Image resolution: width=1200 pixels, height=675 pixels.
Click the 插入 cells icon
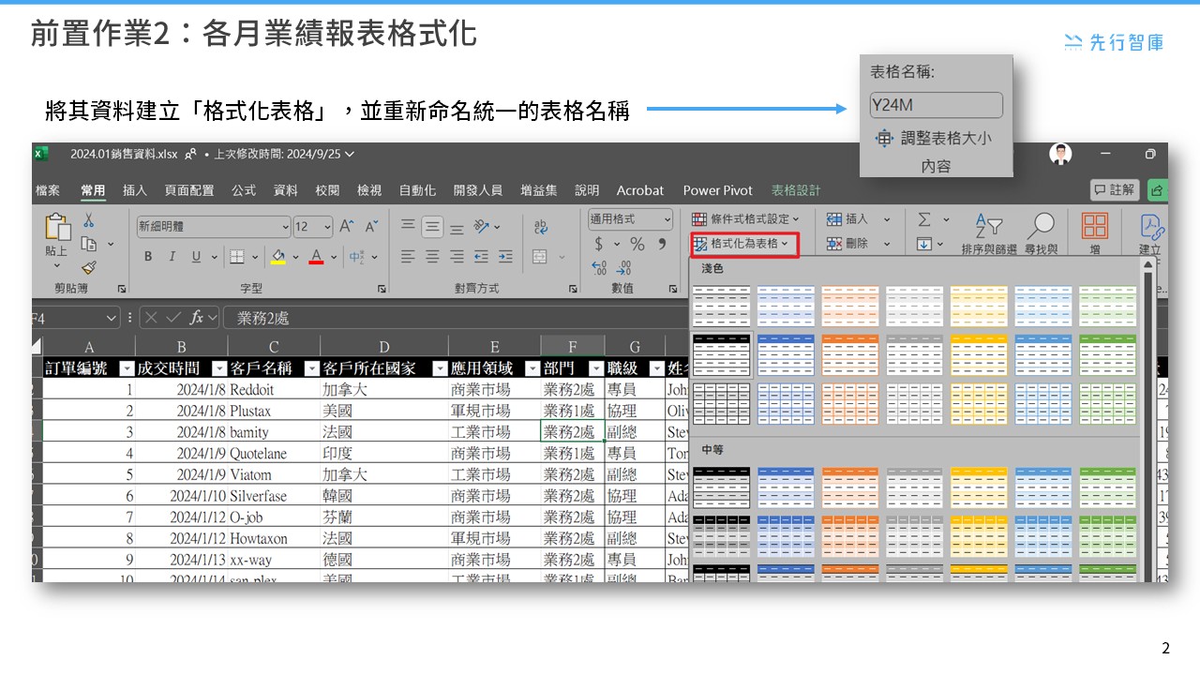(x=832, y=219)
